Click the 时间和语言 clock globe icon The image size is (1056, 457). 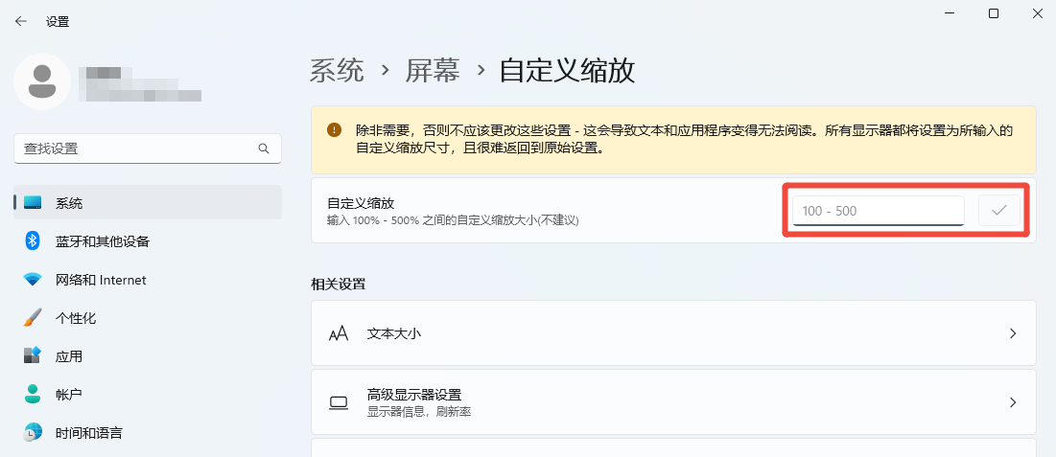33,432
